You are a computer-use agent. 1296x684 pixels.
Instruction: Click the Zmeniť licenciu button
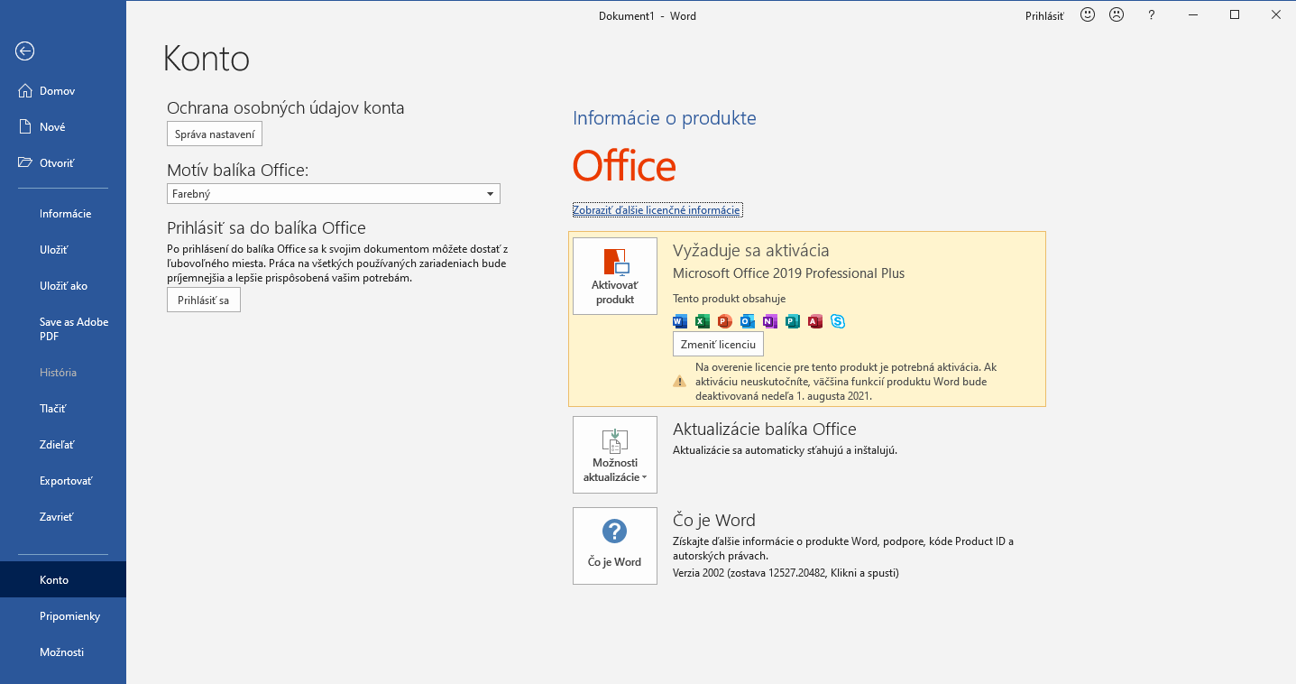click(718, 345)
